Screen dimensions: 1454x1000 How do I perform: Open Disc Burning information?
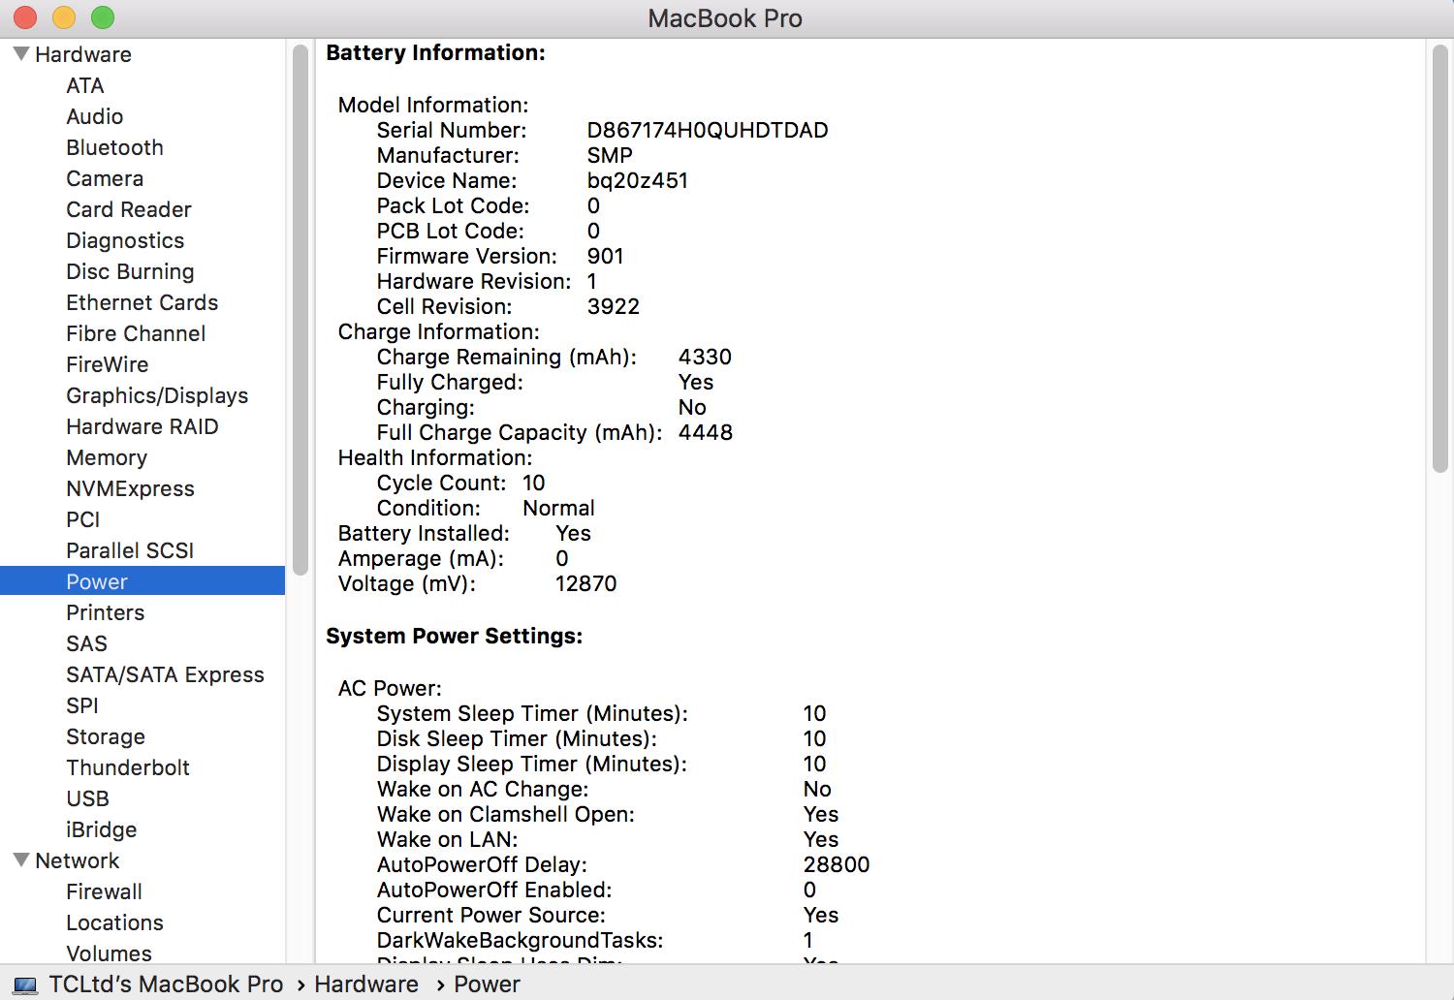coord(130,271)
